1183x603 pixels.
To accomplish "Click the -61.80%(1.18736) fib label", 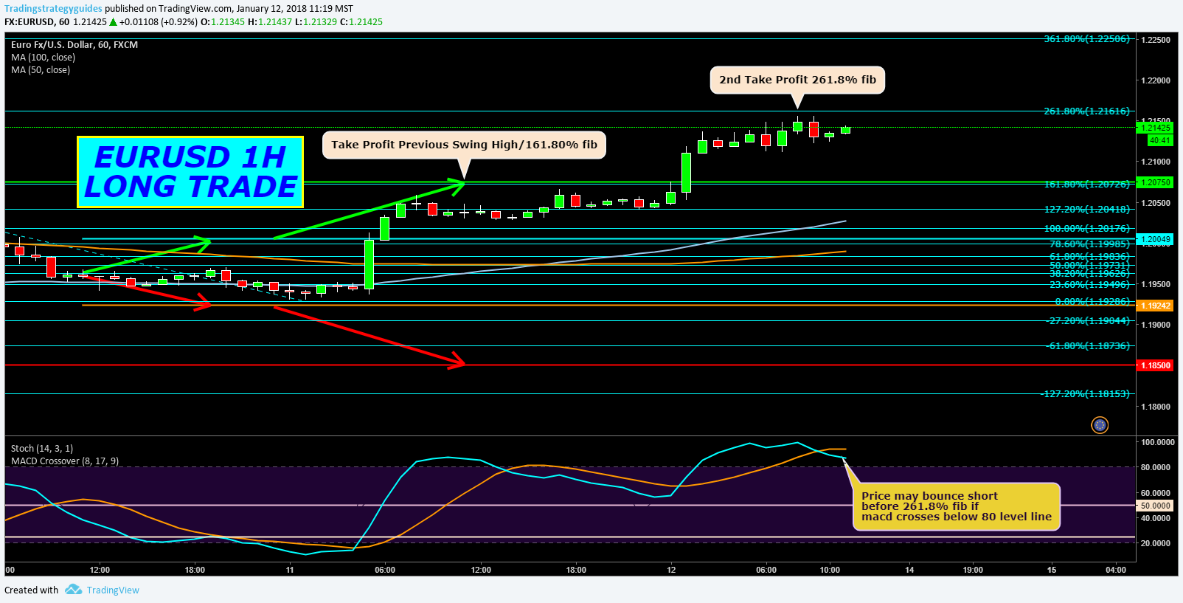I will [x=1089, y=345].
